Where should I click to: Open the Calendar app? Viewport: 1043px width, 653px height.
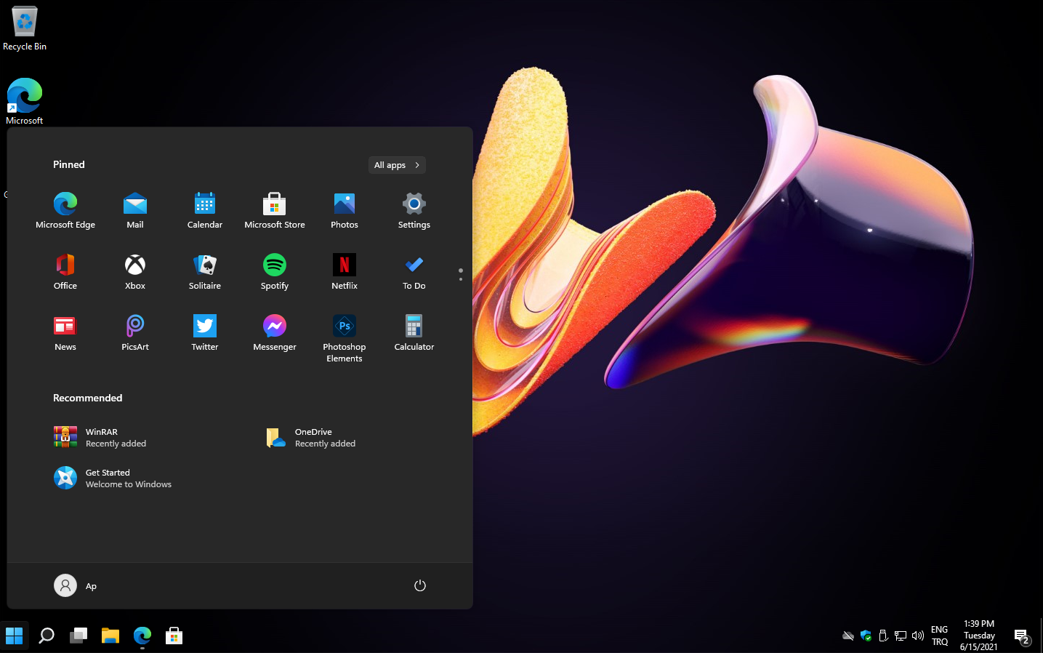[205, 211]
